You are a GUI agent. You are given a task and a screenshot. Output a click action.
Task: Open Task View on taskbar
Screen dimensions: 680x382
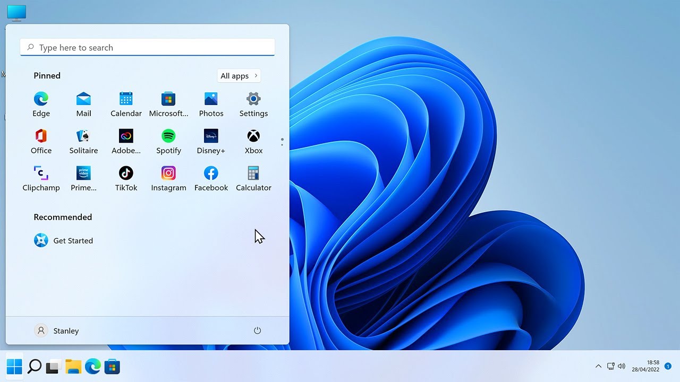pyautogui.click(x=53, y=366)
